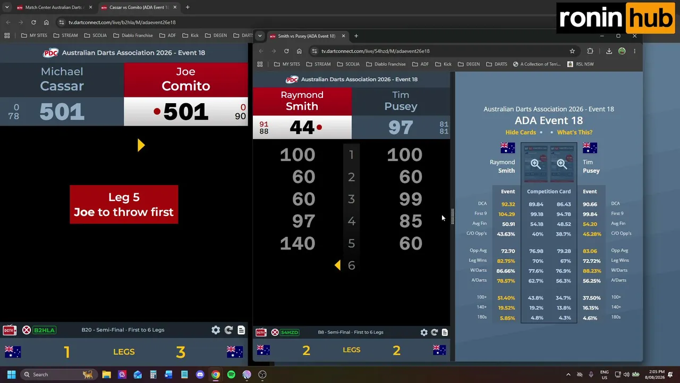Image resolution: width=680 pixels, height=383 pixels.
Task: Click Raymond Smith's leg 5 score 140
Action: click(x=297, y=243)
